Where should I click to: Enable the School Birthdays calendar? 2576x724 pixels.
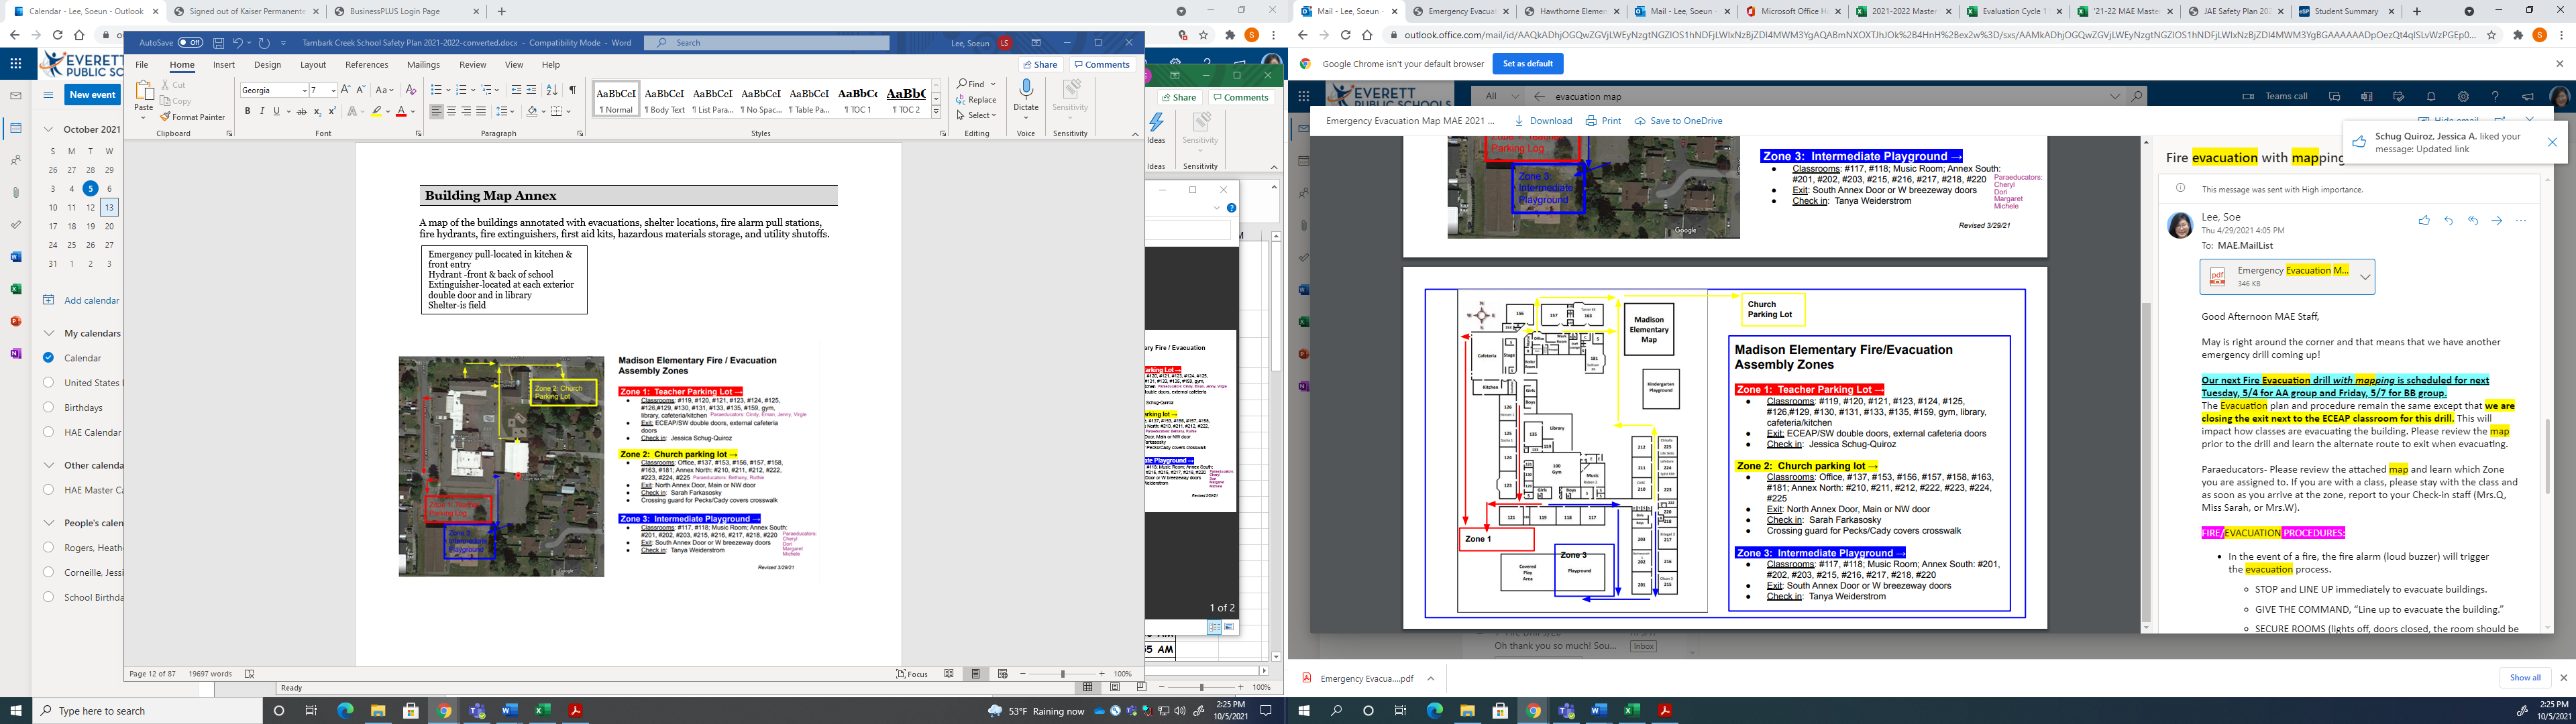coord(48,597)
